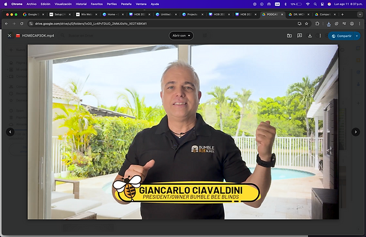The image size is (366, 237).
Task: Close the DR. MIC tab
Action: point(308,14)
